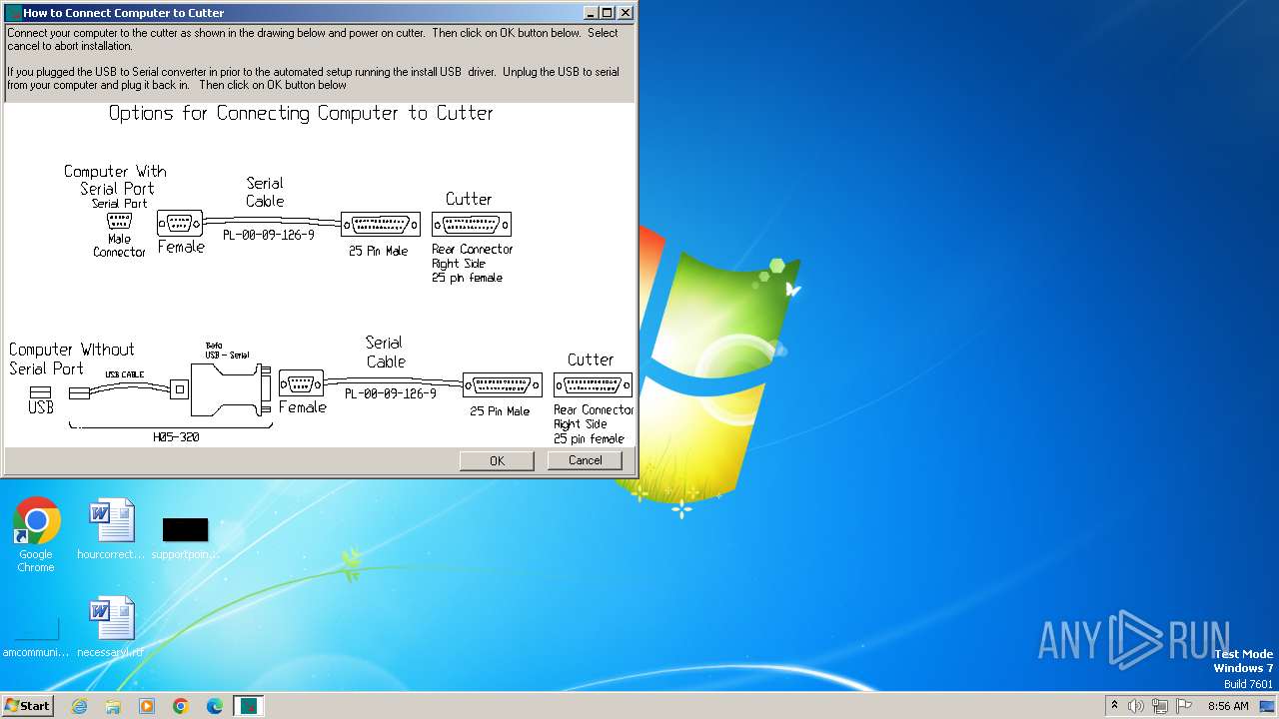Minimize the How to Connect window

591,13
